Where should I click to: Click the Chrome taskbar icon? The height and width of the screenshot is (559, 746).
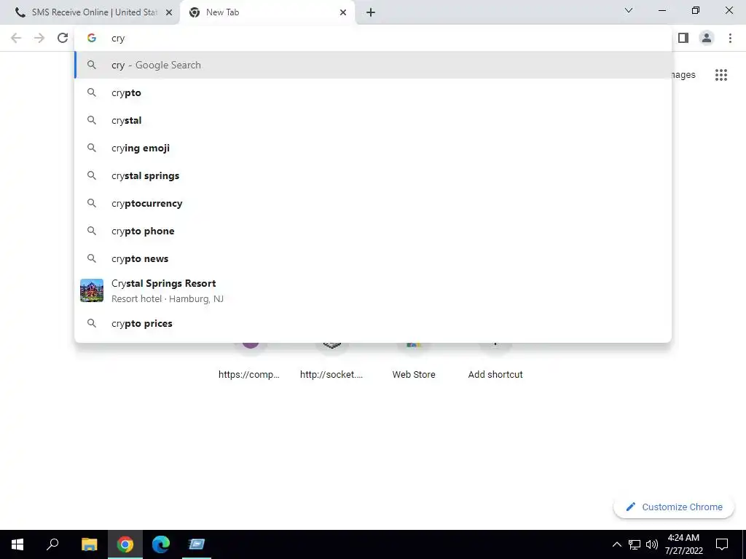click(125, 544)
